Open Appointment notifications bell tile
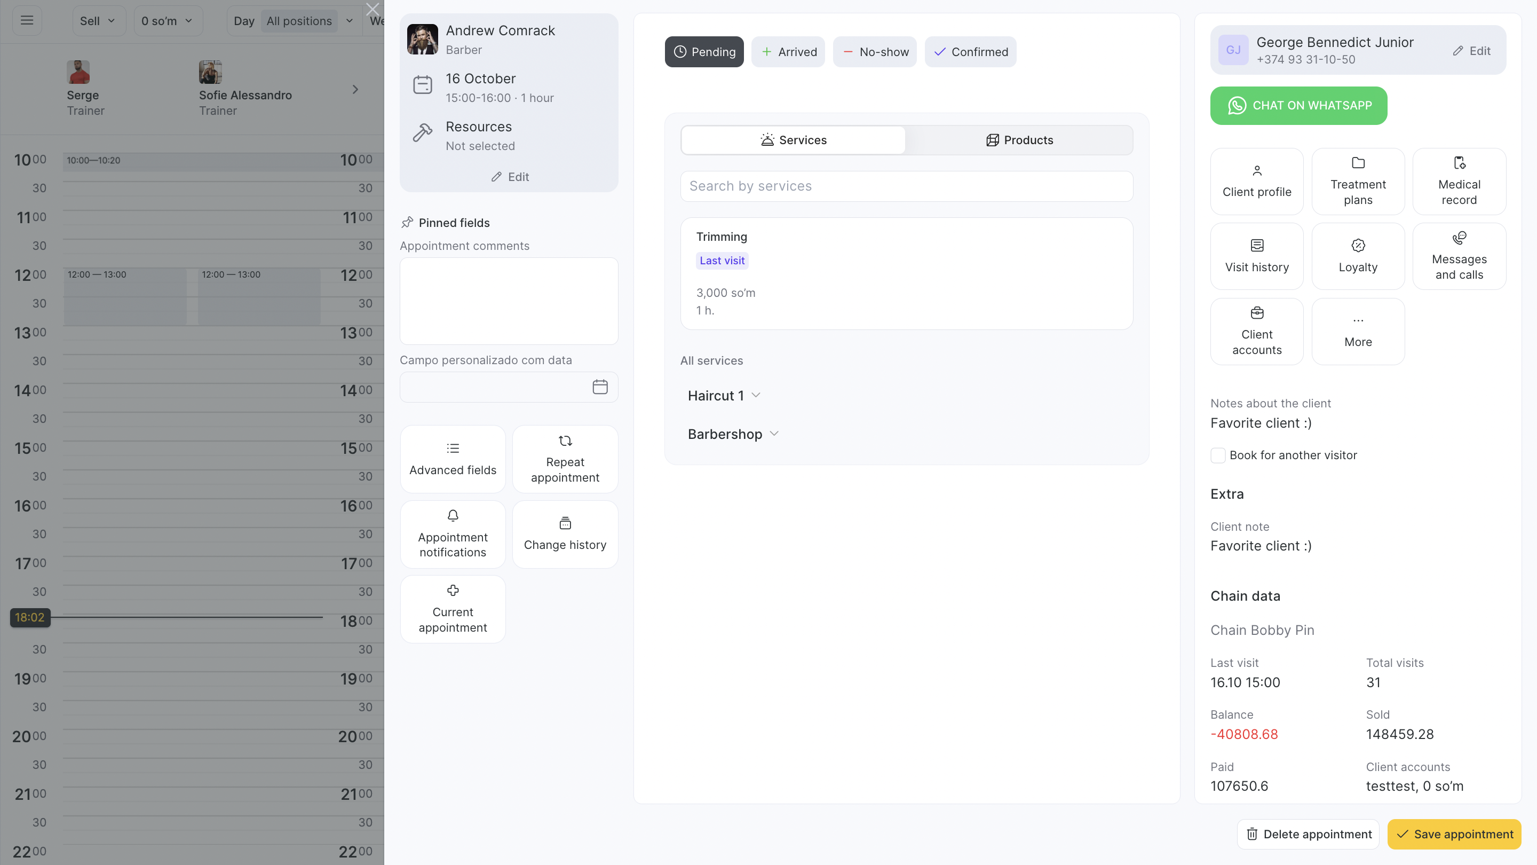Image resolution: width=1537 pixels, height=865 pixels. (x=452, y=534)
